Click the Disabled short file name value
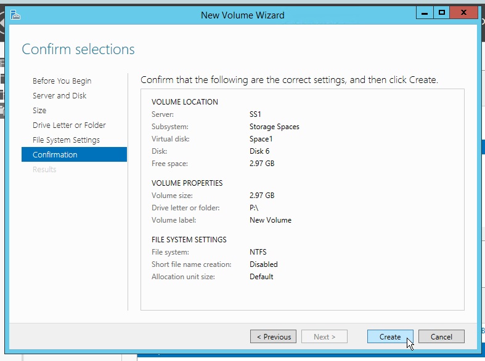The image size is (485, 361). [x=264, y=264]
